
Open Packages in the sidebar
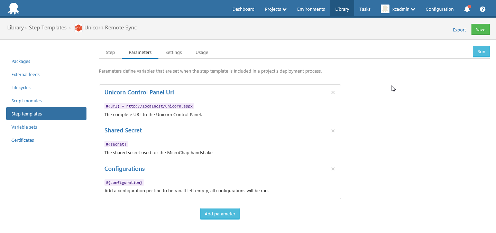[21, 62]
